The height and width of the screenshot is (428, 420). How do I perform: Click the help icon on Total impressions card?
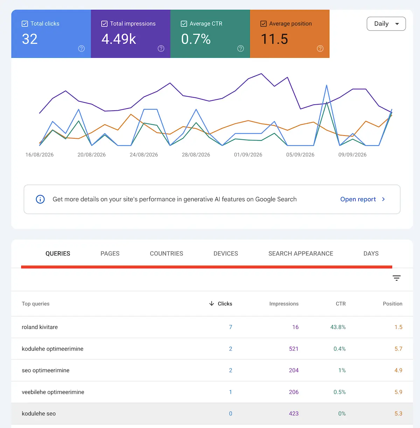161,49
